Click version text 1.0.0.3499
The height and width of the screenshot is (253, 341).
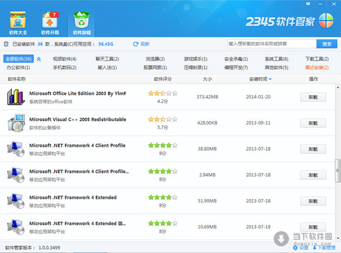(49, 247)
